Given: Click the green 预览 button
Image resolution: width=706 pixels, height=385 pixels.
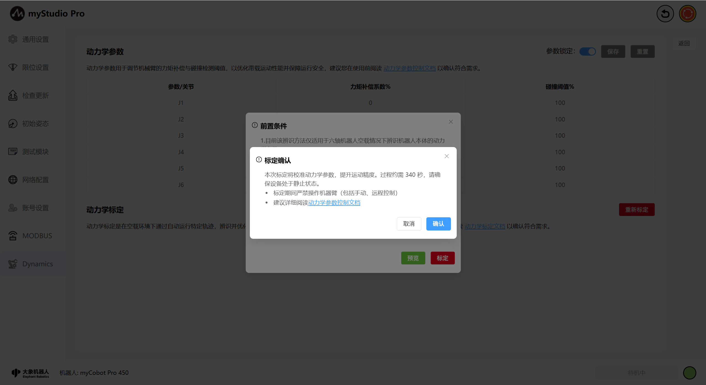Looking at the screenshot, I should [413, 258].
